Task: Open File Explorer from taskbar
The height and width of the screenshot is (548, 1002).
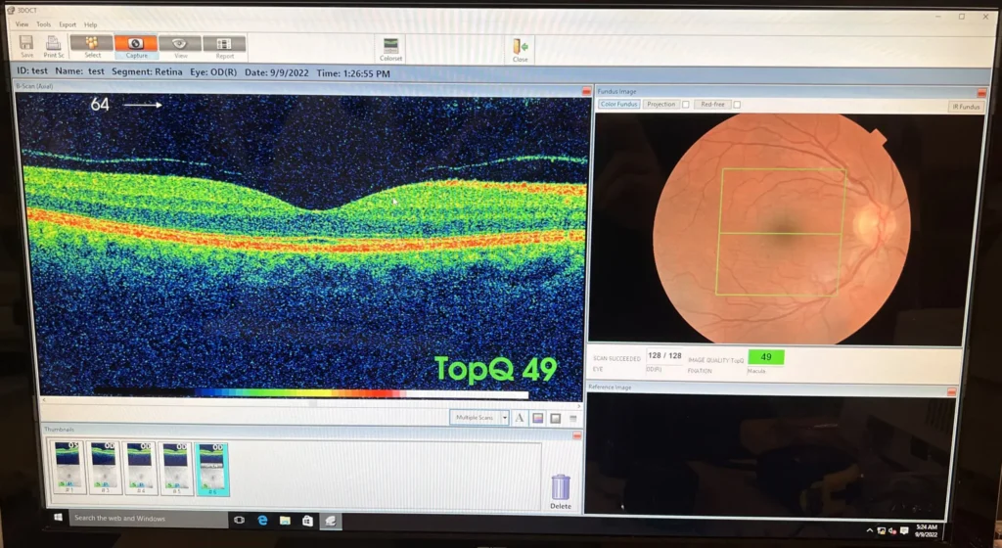Action: 285,521
